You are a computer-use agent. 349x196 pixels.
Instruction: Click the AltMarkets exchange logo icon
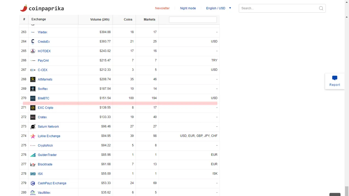pos(33,79)
